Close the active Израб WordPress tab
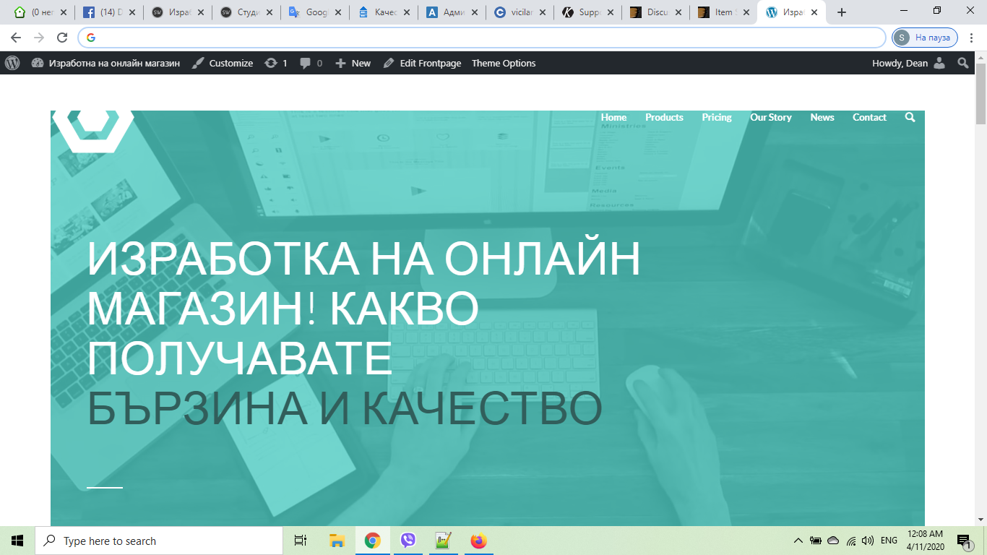 [x=814, y=12]
